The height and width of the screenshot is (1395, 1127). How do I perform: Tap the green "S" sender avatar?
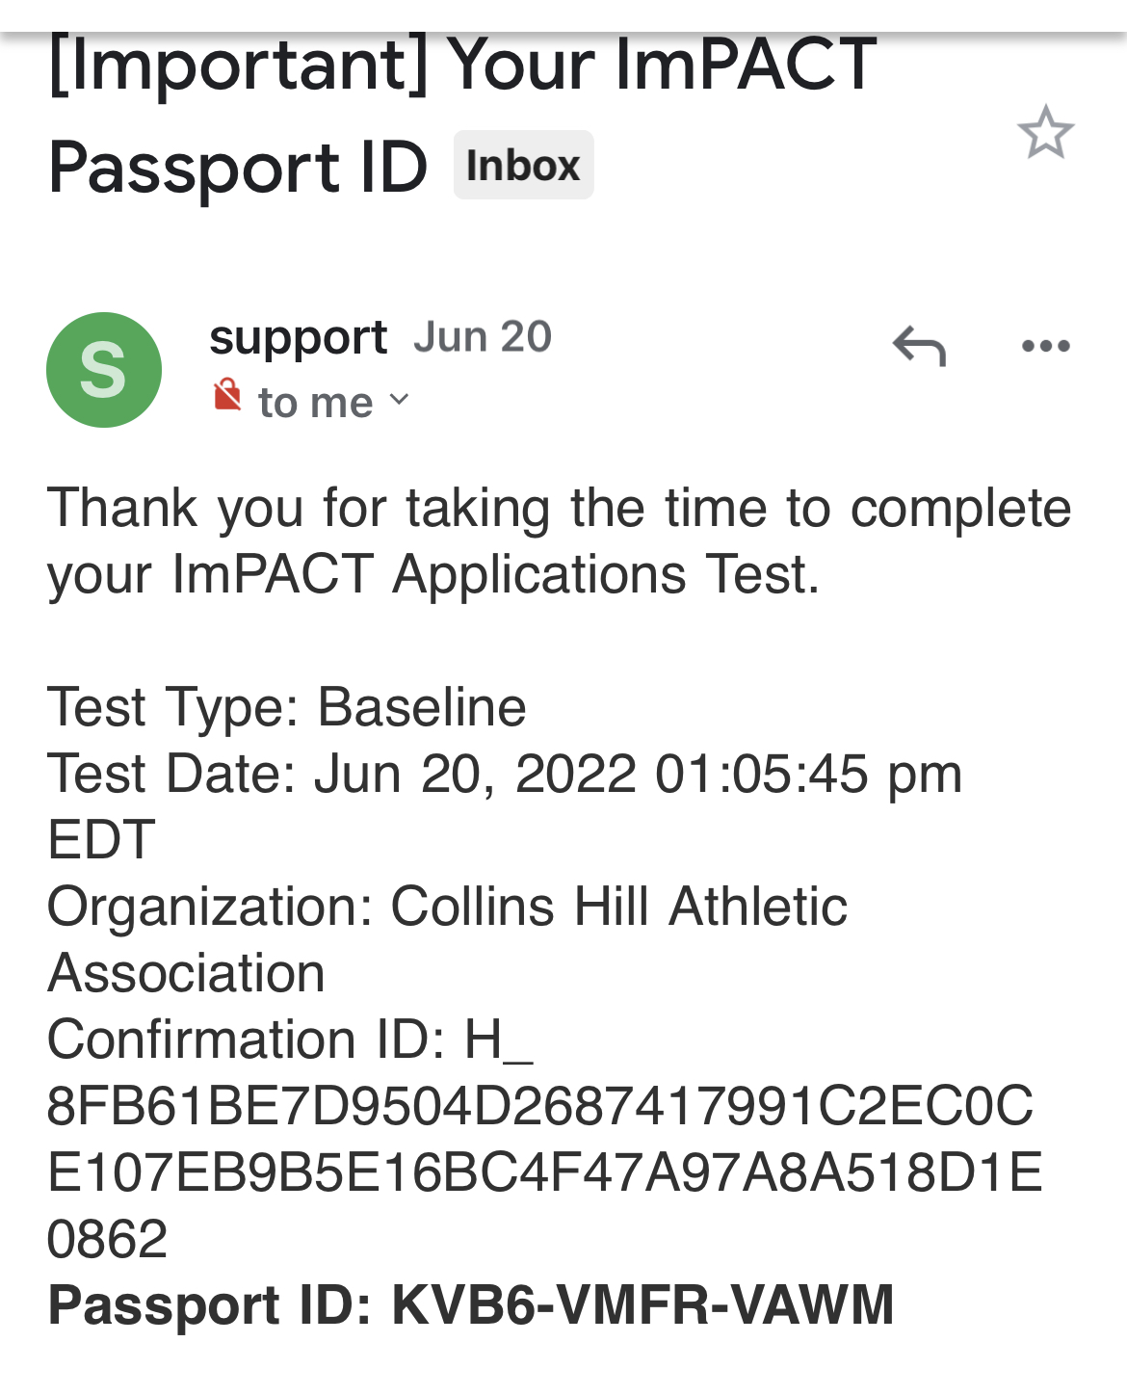104,370
